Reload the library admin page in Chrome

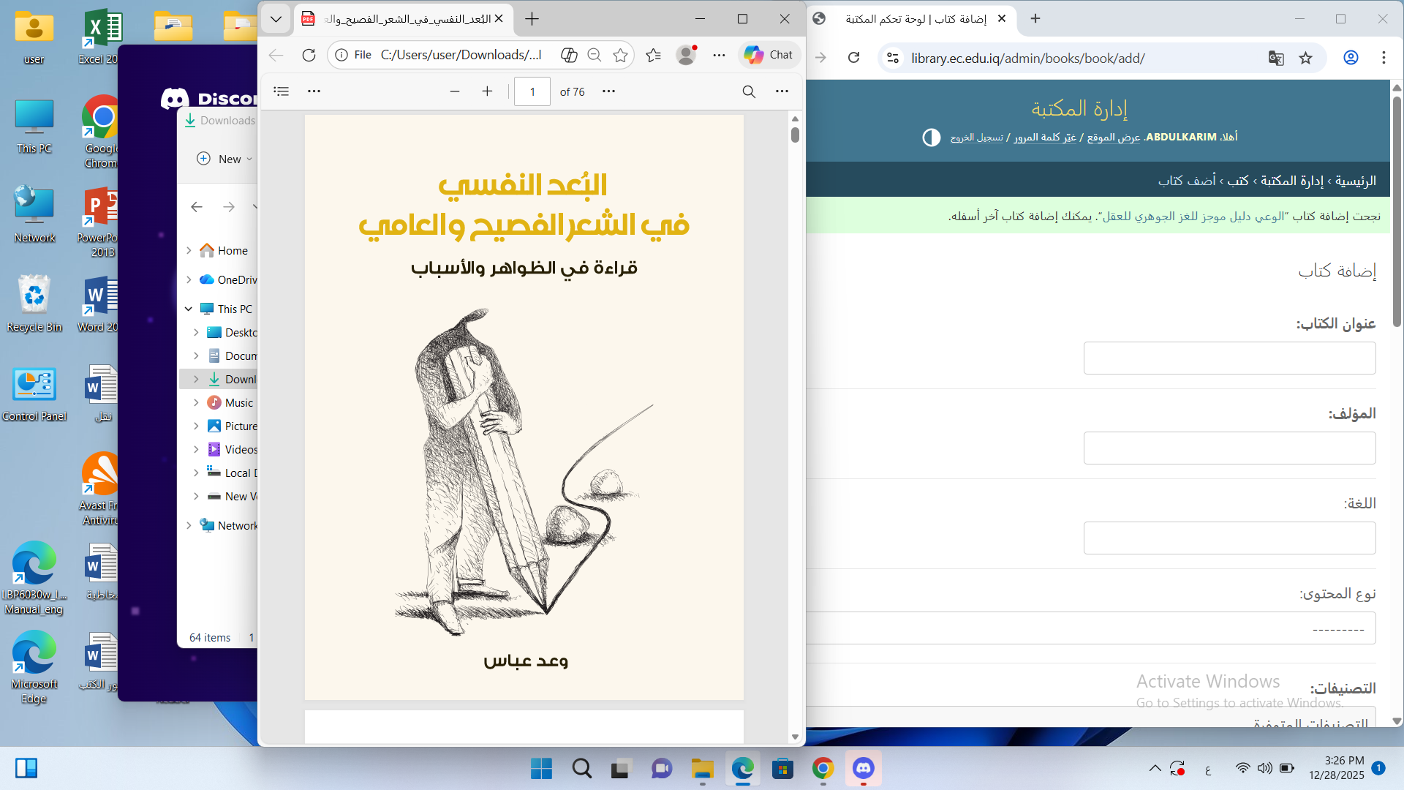click(853, 58)
